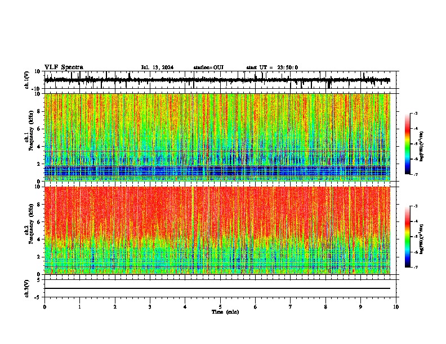
Task: Click the 'VLF Spectra' title text
Action: (x=64, y=67)
